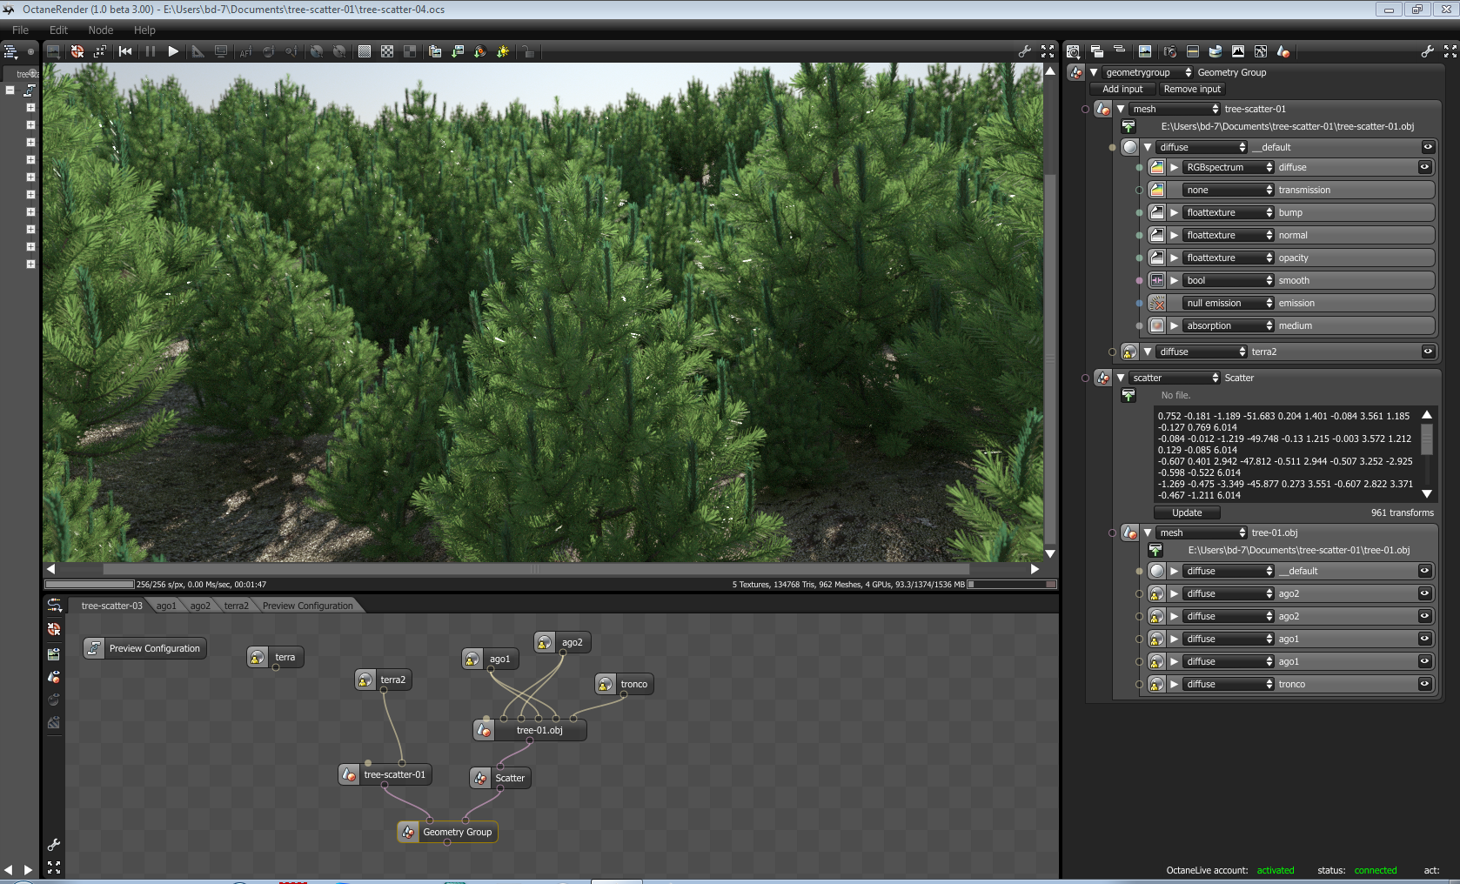Open the RGBspectrum type dropdown
This screenshot has height=884, width=1460.
click(x=1229, y=167)
